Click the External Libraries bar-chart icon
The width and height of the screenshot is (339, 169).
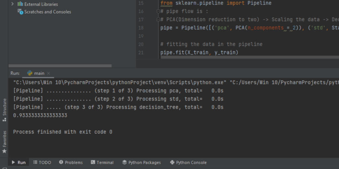pyautogui.click(x=20, y=4)
